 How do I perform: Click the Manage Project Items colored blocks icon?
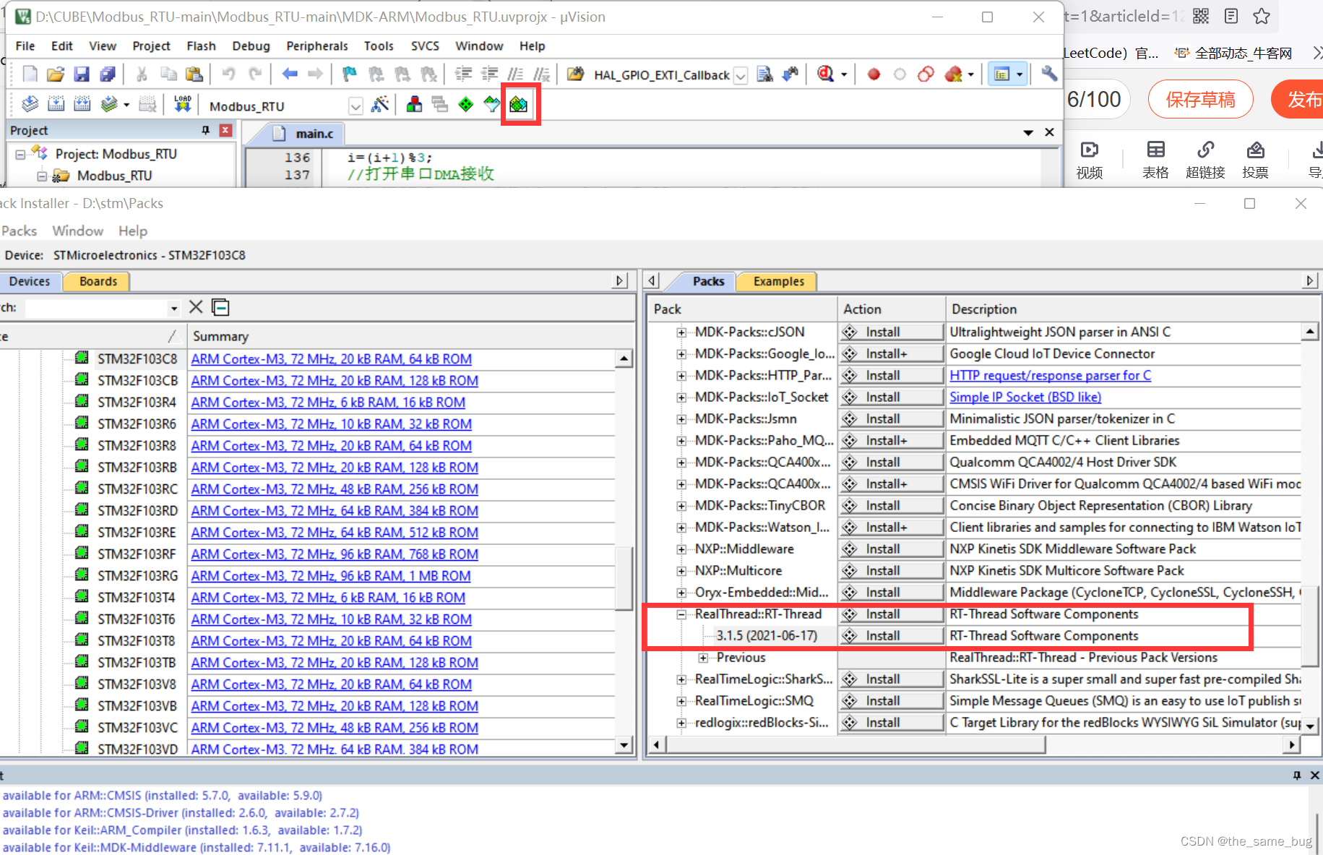coord(414,105)
